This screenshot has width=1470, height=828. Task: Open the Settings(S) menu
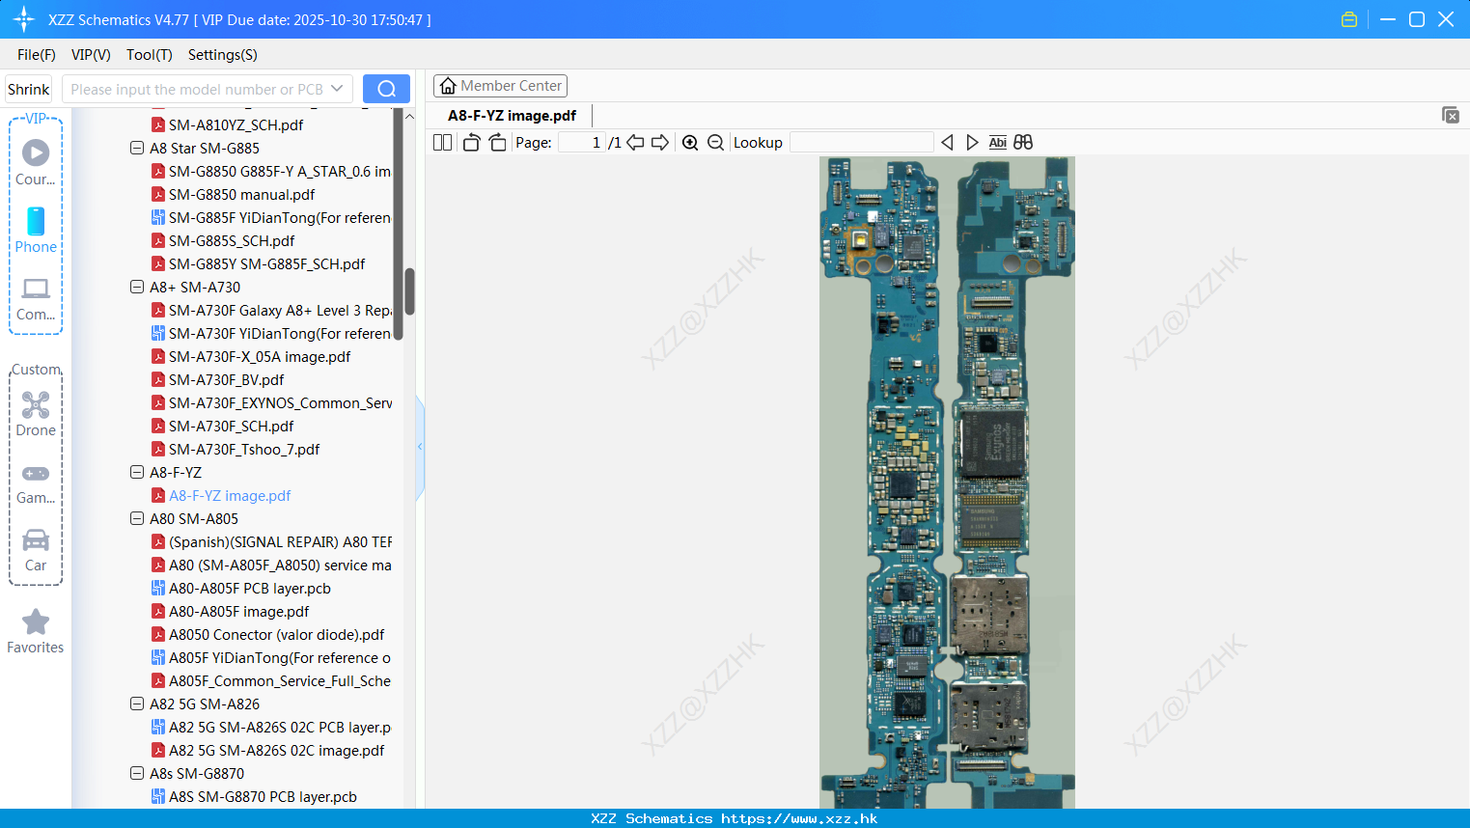[223, 55]
